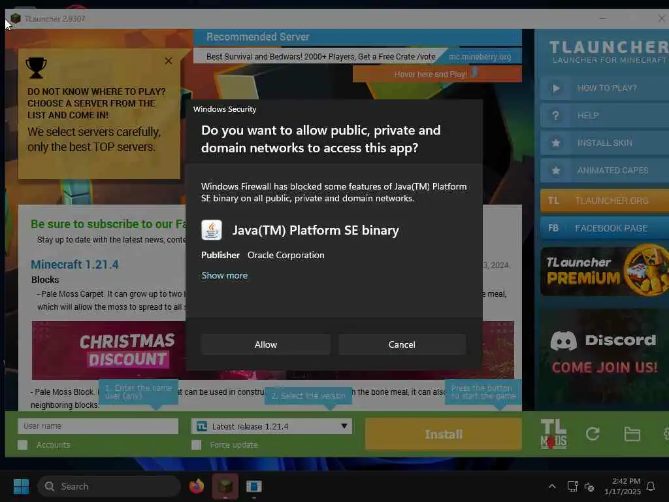This screenshot has height=502, width=669.
Task: Open Facebook Page sidebar link
Action: click(x=604, y=228)
